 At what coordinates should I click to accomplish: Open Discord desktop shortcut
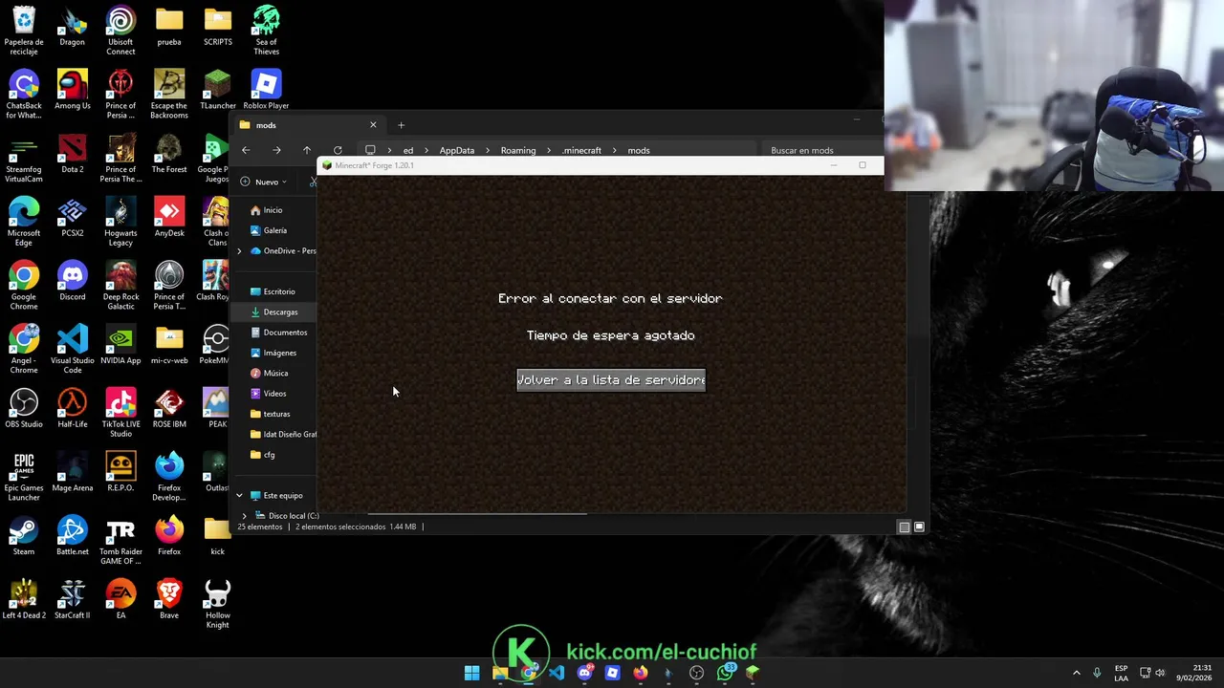point(72,281)
